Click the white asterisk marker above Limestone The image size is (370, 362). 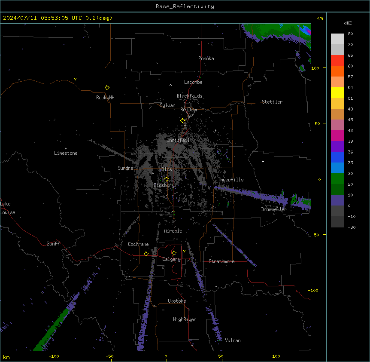tap(66, 149)
